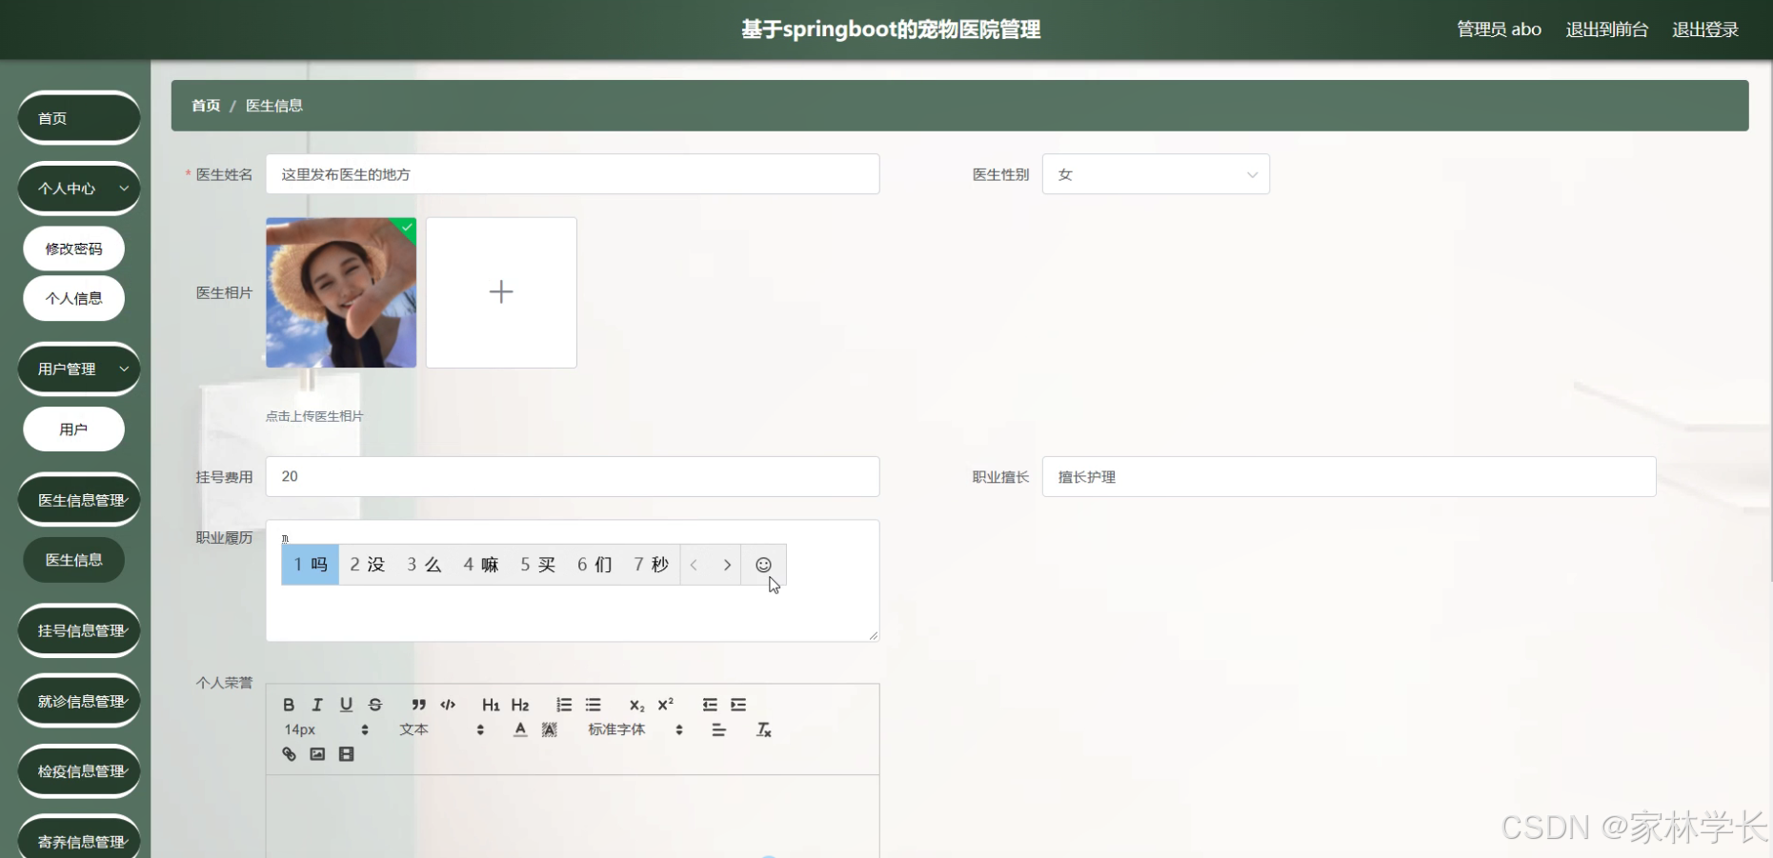Apply Heading 2 style
This screenshot has height=858, width=1773.
tap(520, 705)
